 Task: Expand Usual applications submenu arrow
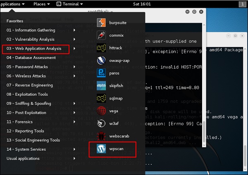[74, 158]
